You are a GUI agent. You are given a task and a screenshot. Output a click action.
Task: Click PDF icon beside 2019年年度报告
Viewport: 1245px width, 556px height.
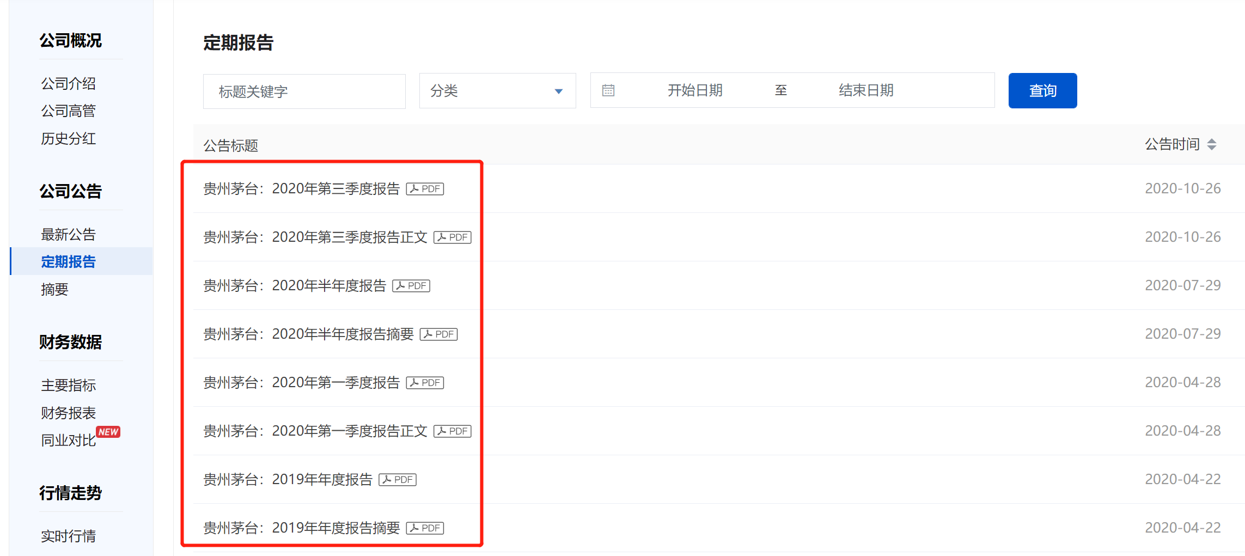click(x=398, y=480)
